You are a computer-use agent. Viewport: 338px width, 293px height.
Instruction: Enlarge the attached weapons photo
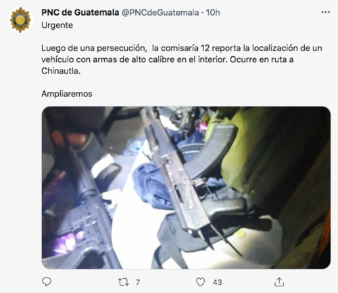pos(186,188)
